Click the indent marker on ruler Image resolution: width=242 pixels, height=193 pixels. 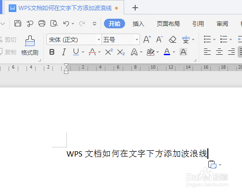click(66, 69)
